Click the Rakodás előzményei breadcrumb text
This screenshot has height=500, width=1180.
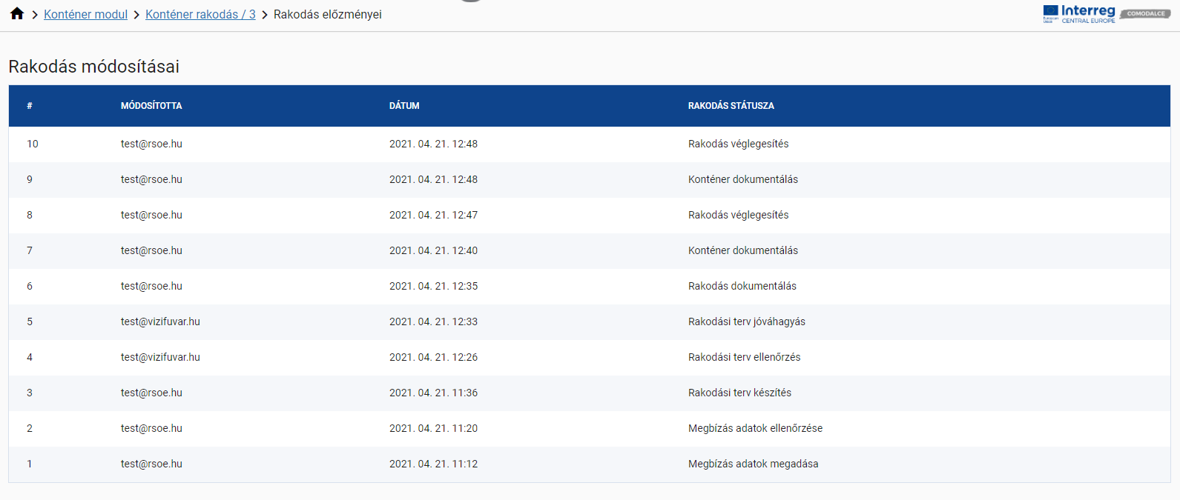327,15
